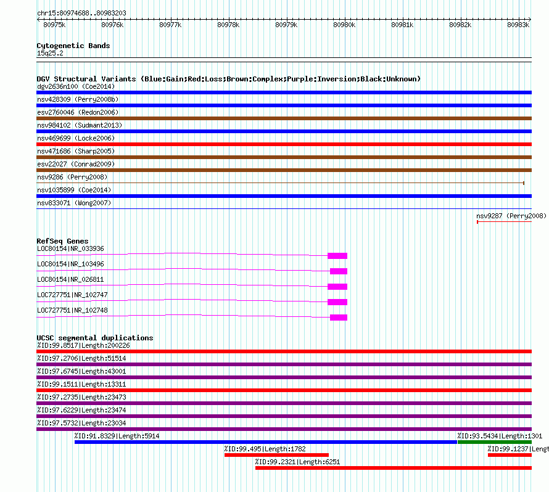Select the Cytogenetic Bands track title
The height and width of the screenshot is (492, 549).
[x=73, y=46]
